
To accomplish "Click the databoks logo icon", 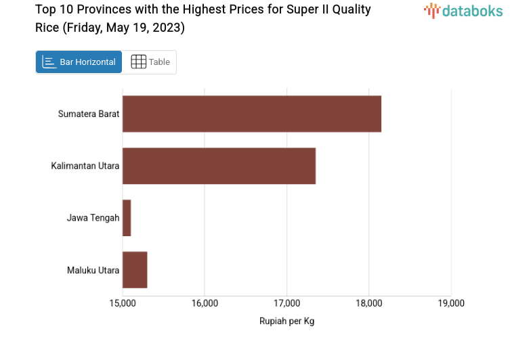I will click(x=432, y=10).
